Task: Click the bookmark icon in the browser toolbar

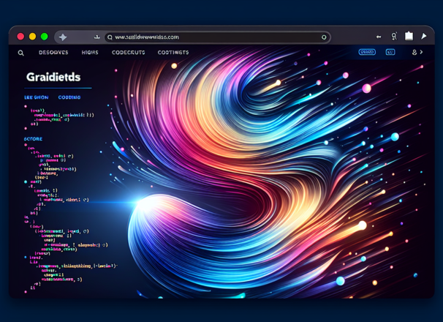Action: click(x=394, y=36)
